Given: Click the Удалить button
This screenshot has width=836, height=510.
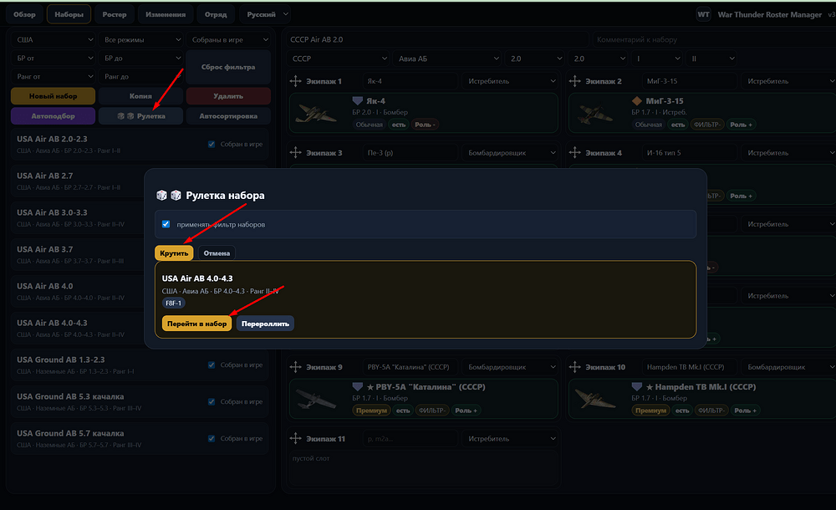Looking at the screenshot, I should (228, 96).
